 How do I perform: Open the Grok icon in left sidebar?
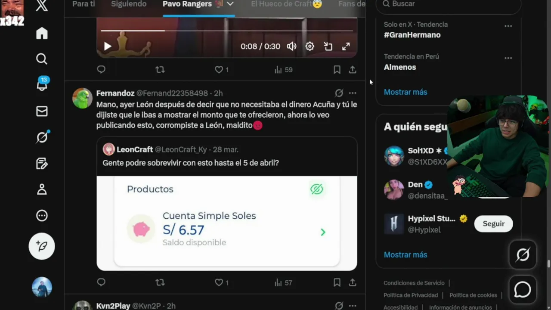coord(42,137)
